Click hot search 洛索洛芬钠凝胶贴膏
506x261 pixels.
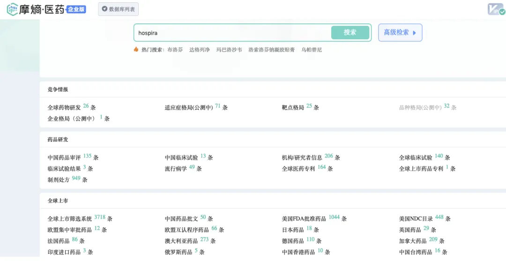click(271, 50)
